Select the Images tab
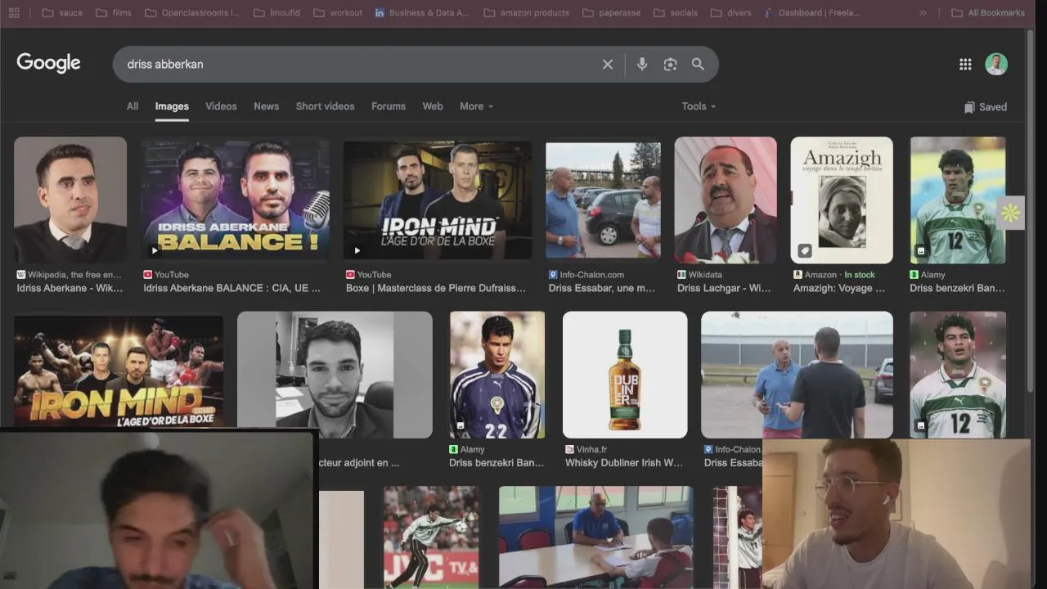 point(172,106)
